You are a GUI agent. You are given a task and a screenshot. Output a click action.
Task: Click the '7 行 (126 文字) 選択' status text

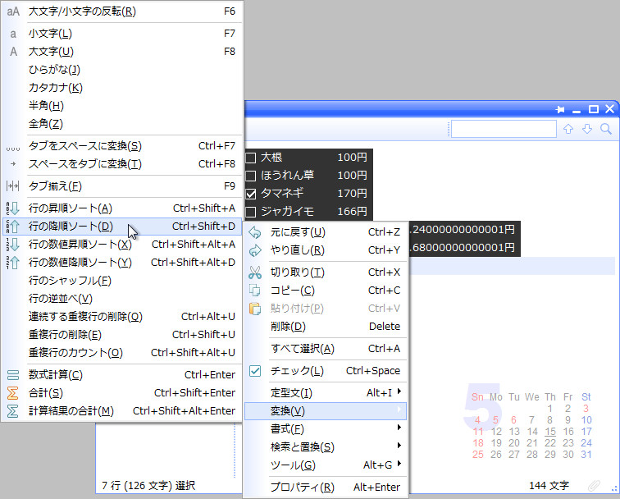pyautogui.click(x=148, y=486)
